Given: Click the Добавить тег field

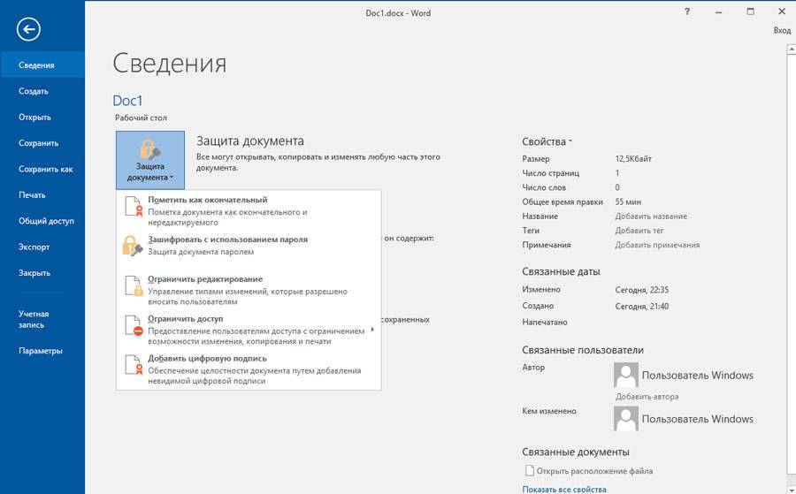Looking at the screenshot, I should pyautogui.click(x=639, y=231).
